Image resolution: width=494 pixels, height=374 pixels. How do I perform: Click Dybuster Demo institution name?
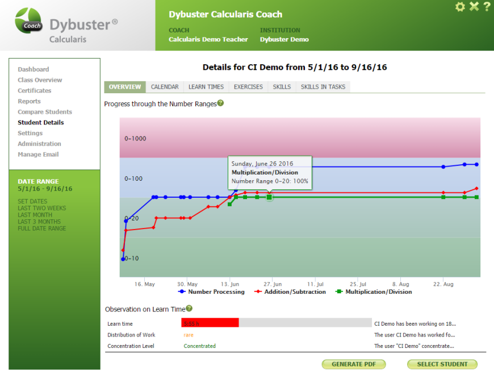coord(284,39)
